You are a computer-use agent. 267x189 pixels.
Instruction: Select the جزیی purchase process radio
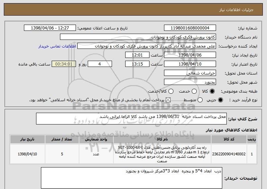pos(220,100)
